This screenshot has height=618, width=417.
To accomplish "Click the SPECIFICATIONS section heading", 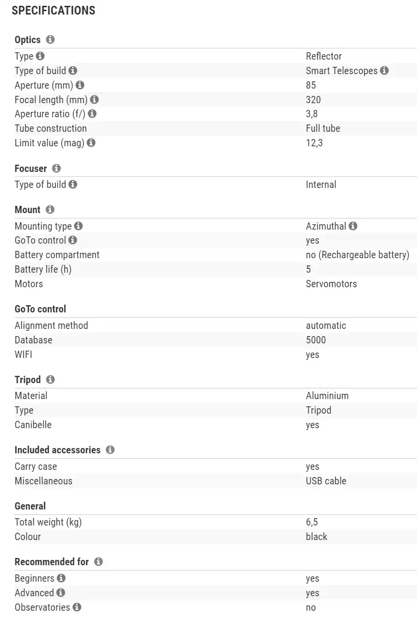I will coord(53,11).
